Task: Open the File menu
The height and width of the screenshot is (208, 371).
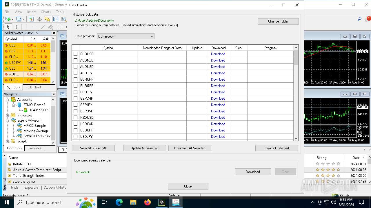Action: coord(7,12)
